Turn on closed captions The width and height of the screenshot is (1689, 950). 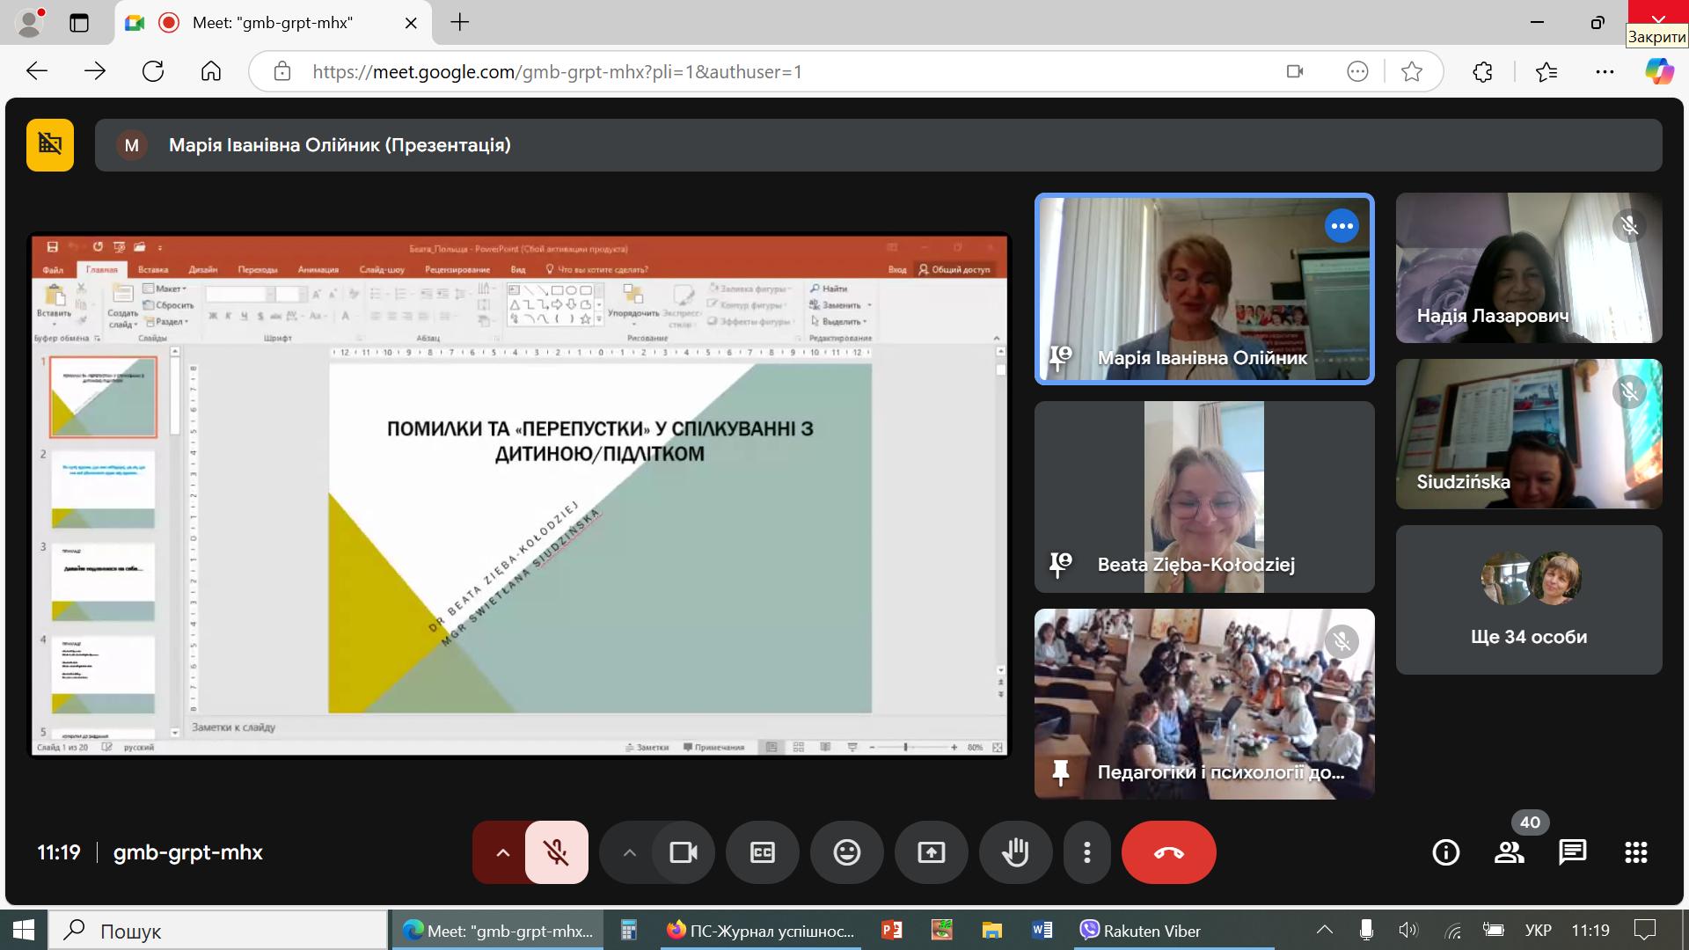click(762, 852)
